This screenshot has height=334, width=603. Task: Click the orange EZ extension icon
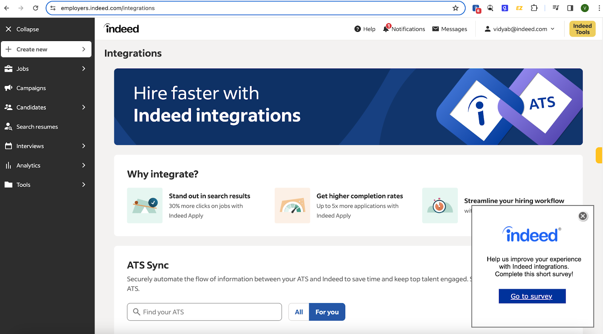click(x=519, y=8)
